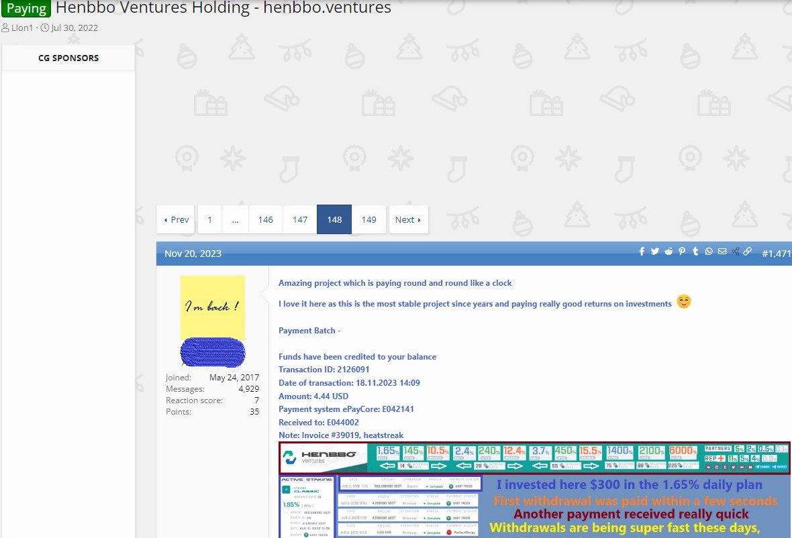This screenshot has height=538, width=792.
Task: Go to previous page with Prev
Action: (x=176, y=219)
